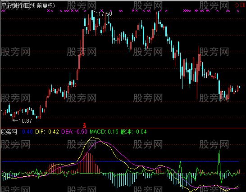Click the blue 0.40 indicator value
The image size is (246, 192).
[x=27, y=132]
